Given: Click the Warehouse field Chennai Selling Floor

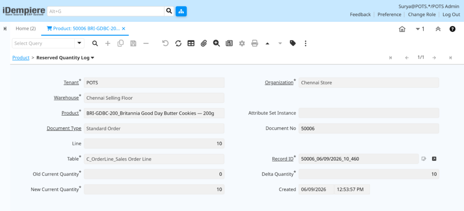Looking at the screenshot, I should pos(154,98).
